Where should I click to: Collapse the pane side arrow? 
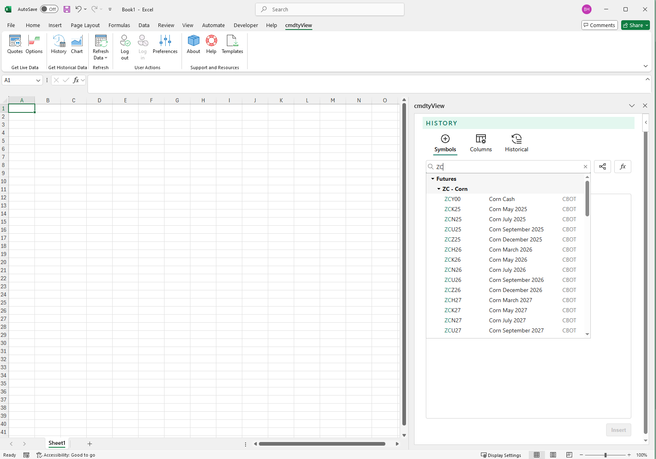646,122
